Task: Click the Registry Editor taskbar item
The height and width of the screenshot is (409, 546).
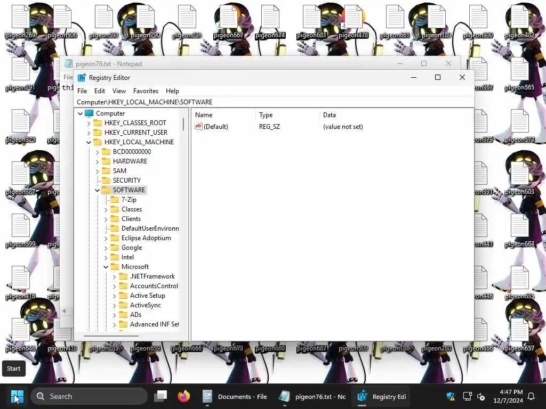Action: coord(381,396)
